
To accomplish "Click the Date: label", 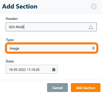I will click(x=10, y=61).
